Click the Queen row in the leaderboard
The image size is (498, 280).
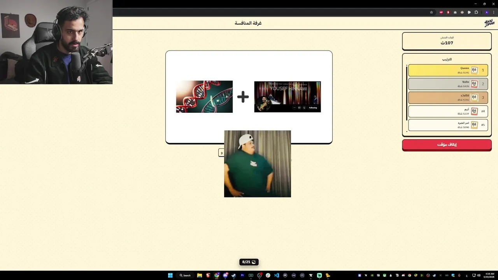448,70
